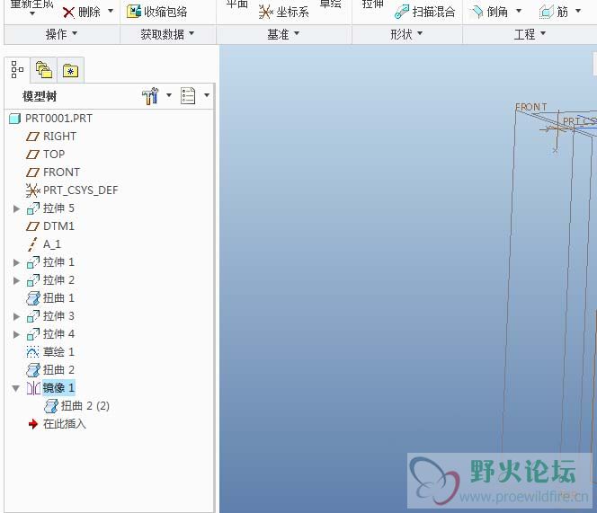Open the model tree show dropdown arrow
The image size is (597, 513).
pyautogui.click(x=207, y=95)
